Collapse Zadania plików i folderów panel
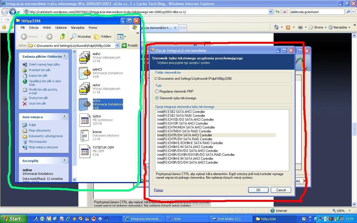Viewport: 357px width, 223px height. [x=65, y=56]
